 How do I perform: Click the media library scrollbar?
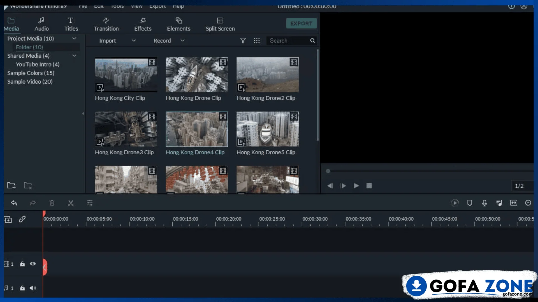tap(317, 95)
